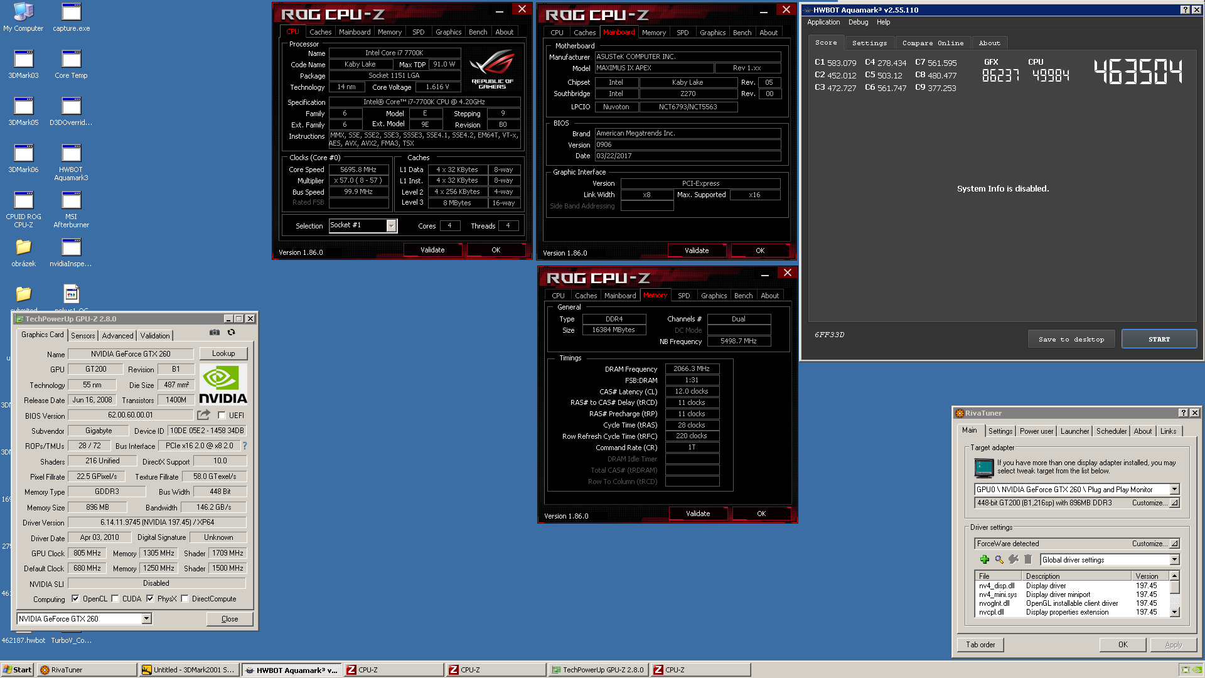Image resolution: width=1205 pixels, height=678 pixels.
Task: Switch to Sensors tab in GPU-Z
Action: click(83, 336)
